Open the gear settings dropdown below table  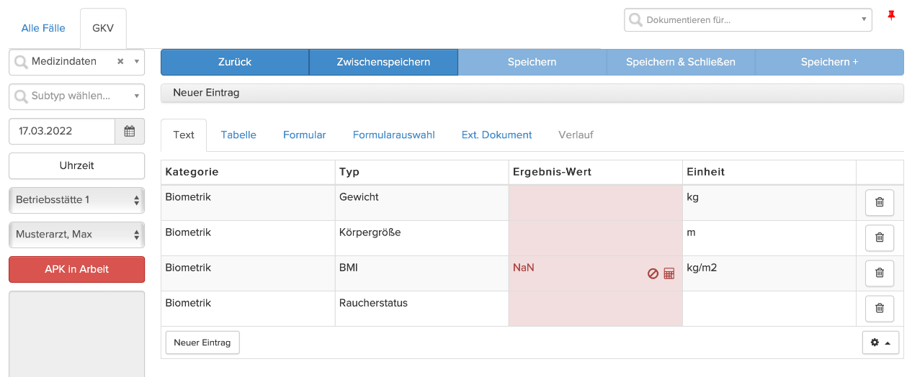pos(880,342)
